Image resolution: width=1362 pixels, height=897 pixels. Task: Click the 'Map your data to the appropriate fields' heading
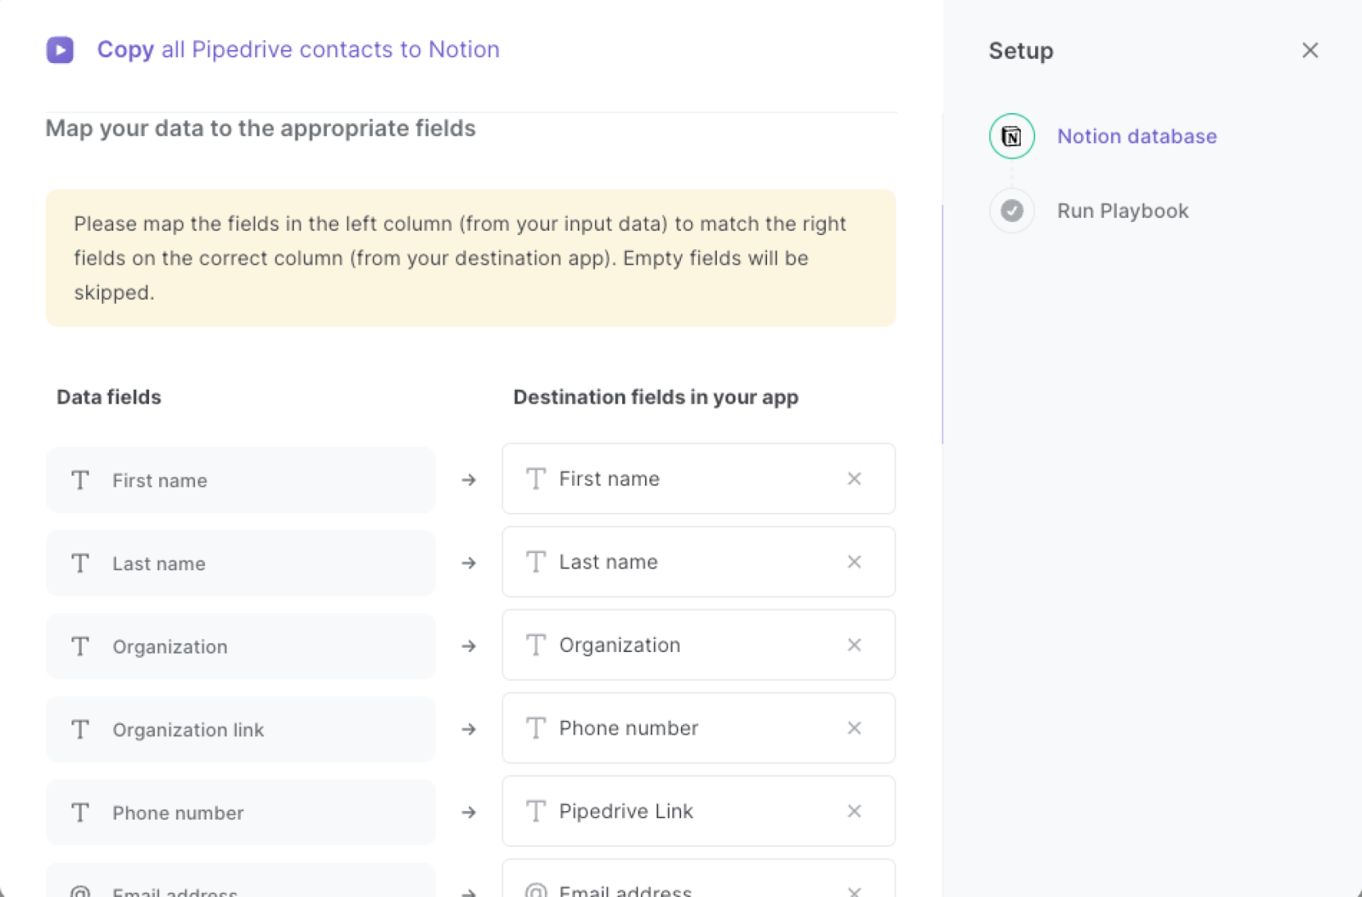pos(260,129)
